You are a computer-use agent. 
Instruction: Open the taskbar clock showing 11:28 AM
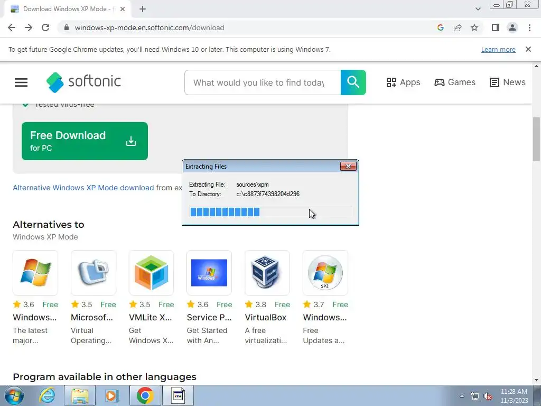(514, 396)
